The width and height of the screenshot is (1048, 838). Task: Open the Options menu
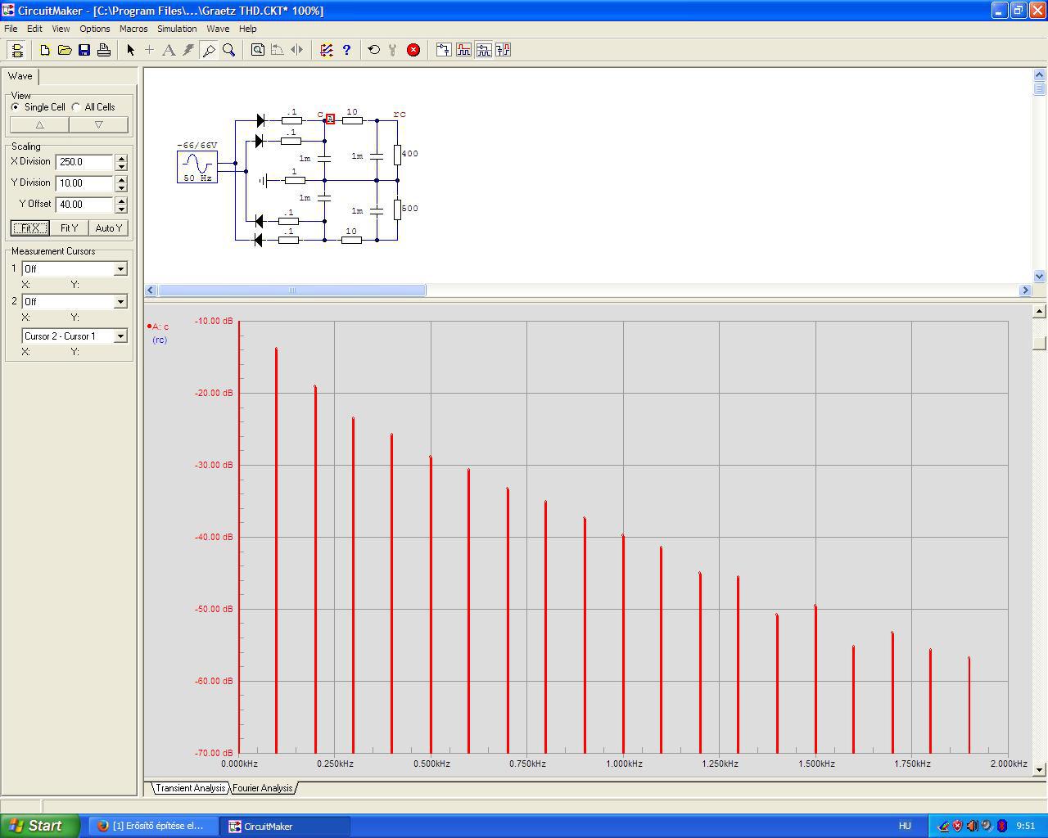[95, 29]
